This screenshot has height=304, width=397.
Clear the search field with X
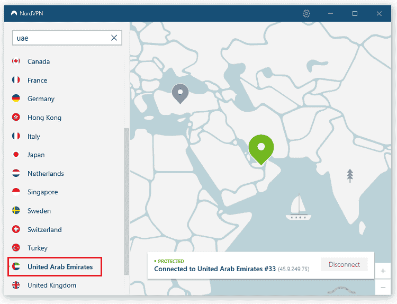(114, 38)
